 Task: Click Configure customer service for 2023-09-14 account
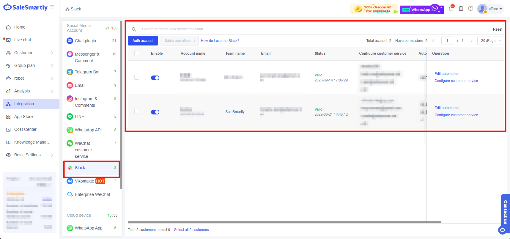click(x=456, y=81)
